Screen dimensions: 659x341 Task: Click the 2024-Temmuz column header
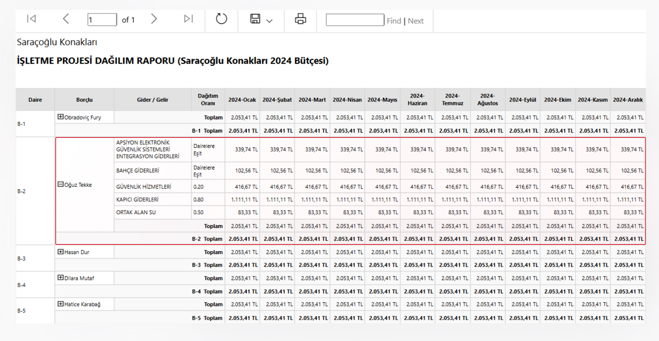pyautogui.click(x=452, y=100)
